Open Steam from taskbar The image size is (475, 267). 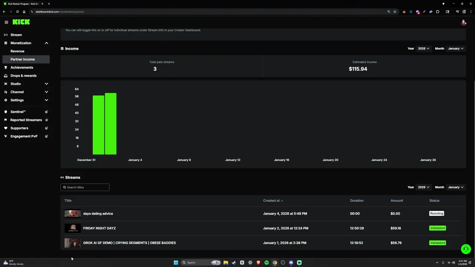[234, 263]
